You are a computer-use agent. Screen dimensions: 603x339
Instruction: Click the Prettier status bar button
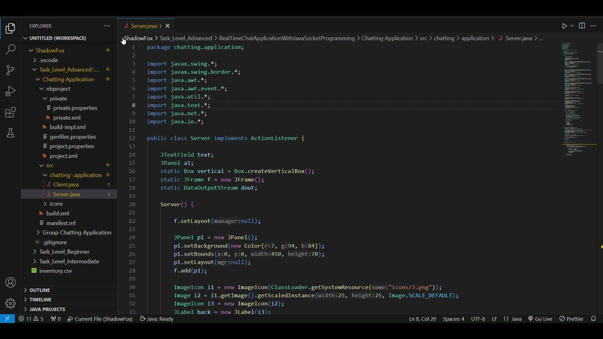coord(571,319)
